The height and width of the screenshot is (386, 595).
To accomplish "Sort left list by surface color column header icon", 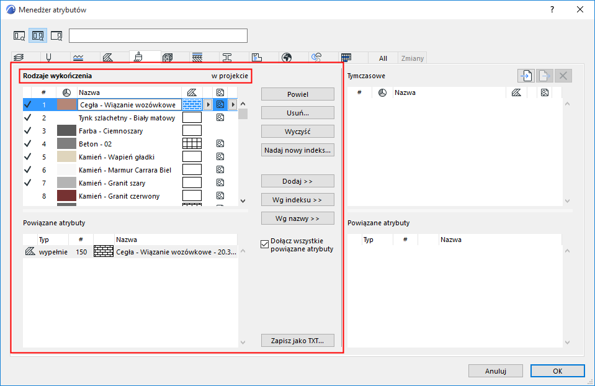I will click(66, 92).
